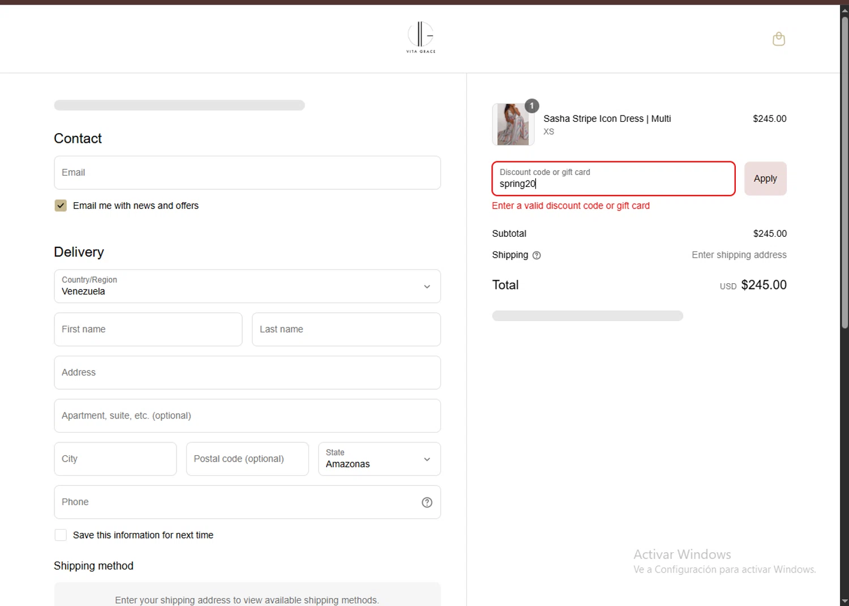The image size is (849, 606).
Task: Click the Apply discount button
Action: click(x=765, y=178)
